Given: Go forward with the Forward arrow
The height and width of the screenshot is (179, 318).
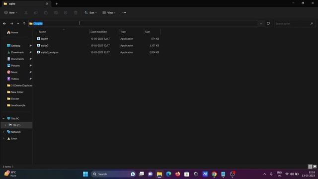Looking at the screenshot, I should (x=12, y=23).
